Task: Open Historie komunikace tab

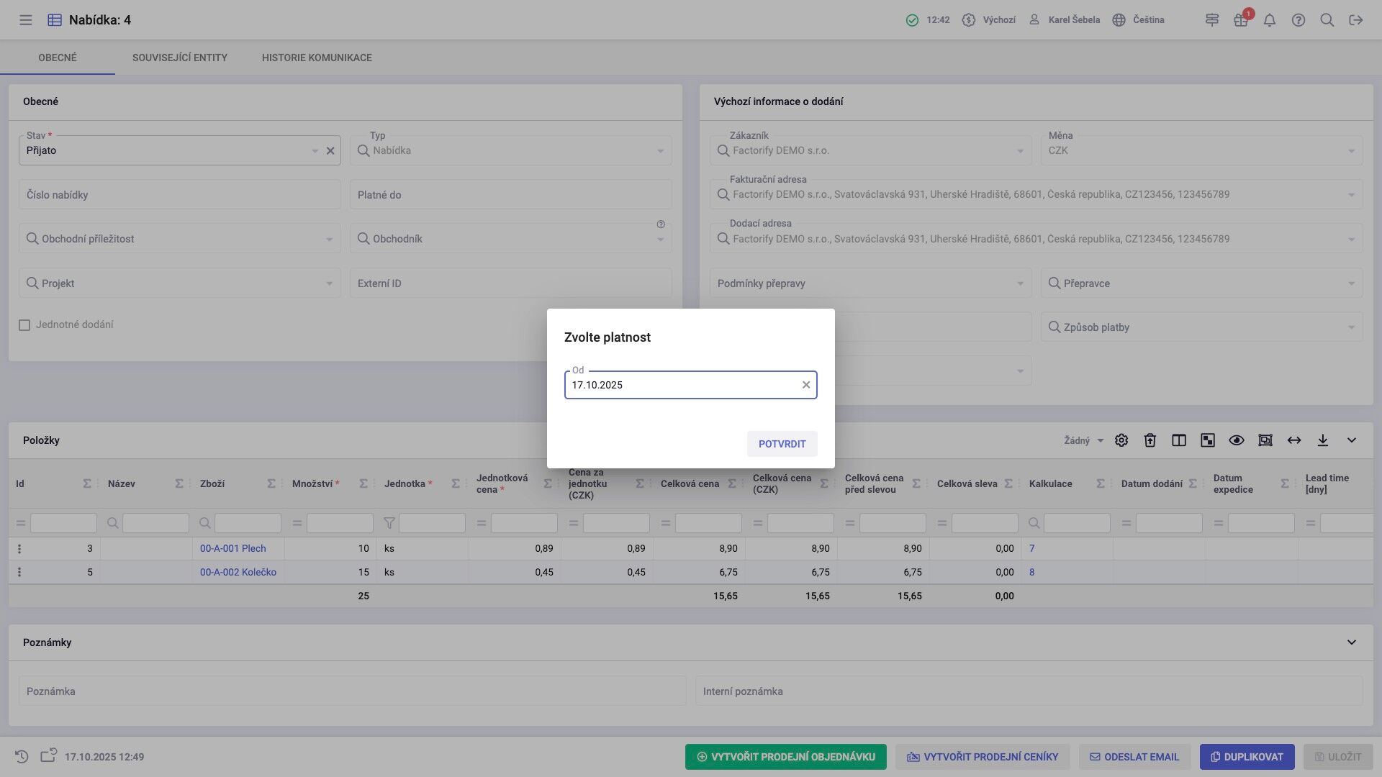Action: [x=317, y=58]
